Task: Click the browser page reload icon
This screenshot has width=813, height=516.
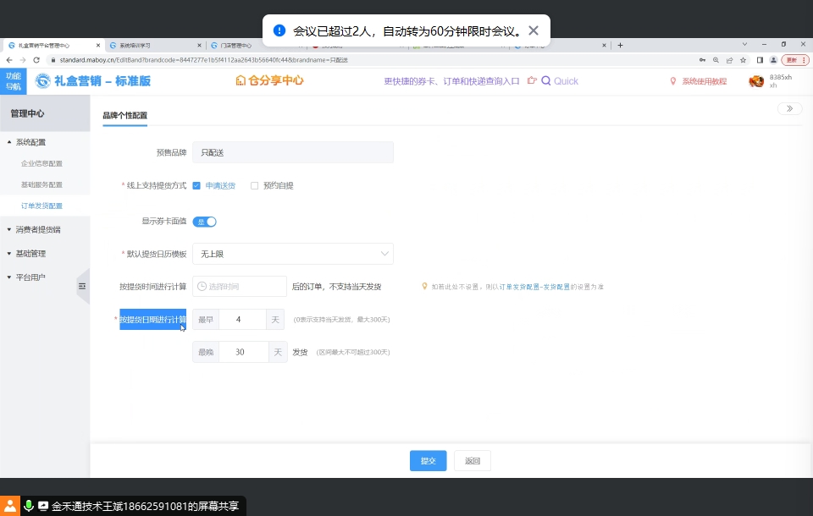Action: [36, 60]
